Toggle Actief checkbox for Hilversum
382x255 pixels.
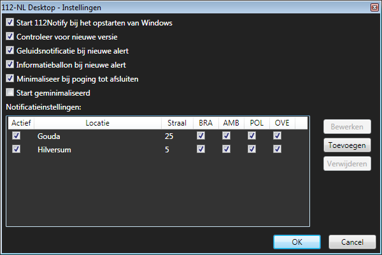[17, 149]
